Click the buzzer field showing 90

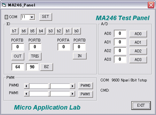point(32,67)
